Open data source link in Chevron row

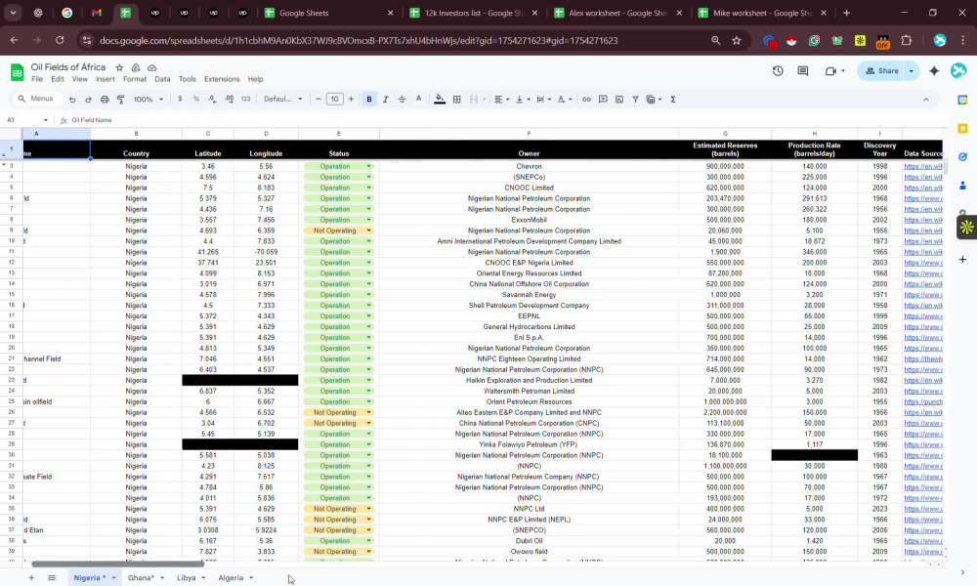[923, 166]
